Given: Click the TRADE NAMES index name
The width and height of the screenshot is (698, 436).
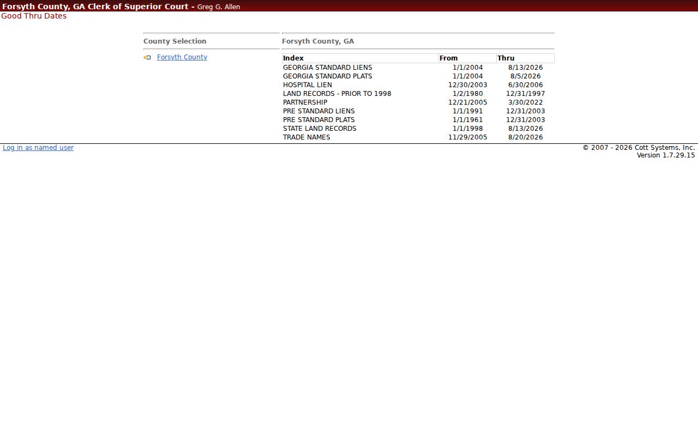Looking at the screenshot, I should point(306,137).
